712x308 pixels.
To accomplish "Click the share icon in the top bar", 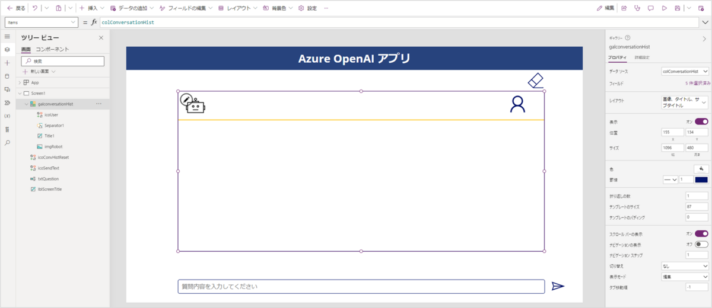I will (624, 8).
